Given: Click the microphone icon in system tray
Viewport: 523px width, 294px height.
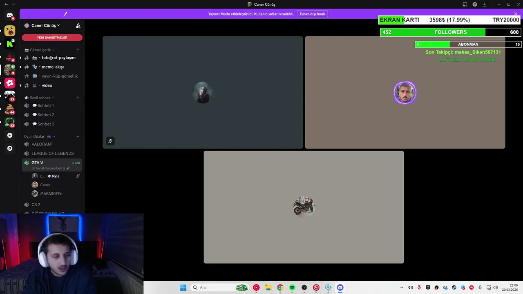Looking at the screenshot, I should click(480, 287).
